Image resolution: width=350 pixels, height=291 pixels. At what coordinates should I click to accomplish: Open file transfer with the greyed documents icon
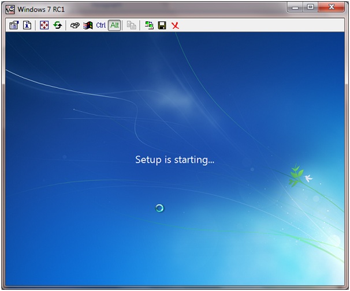click(x=132, y=25)
